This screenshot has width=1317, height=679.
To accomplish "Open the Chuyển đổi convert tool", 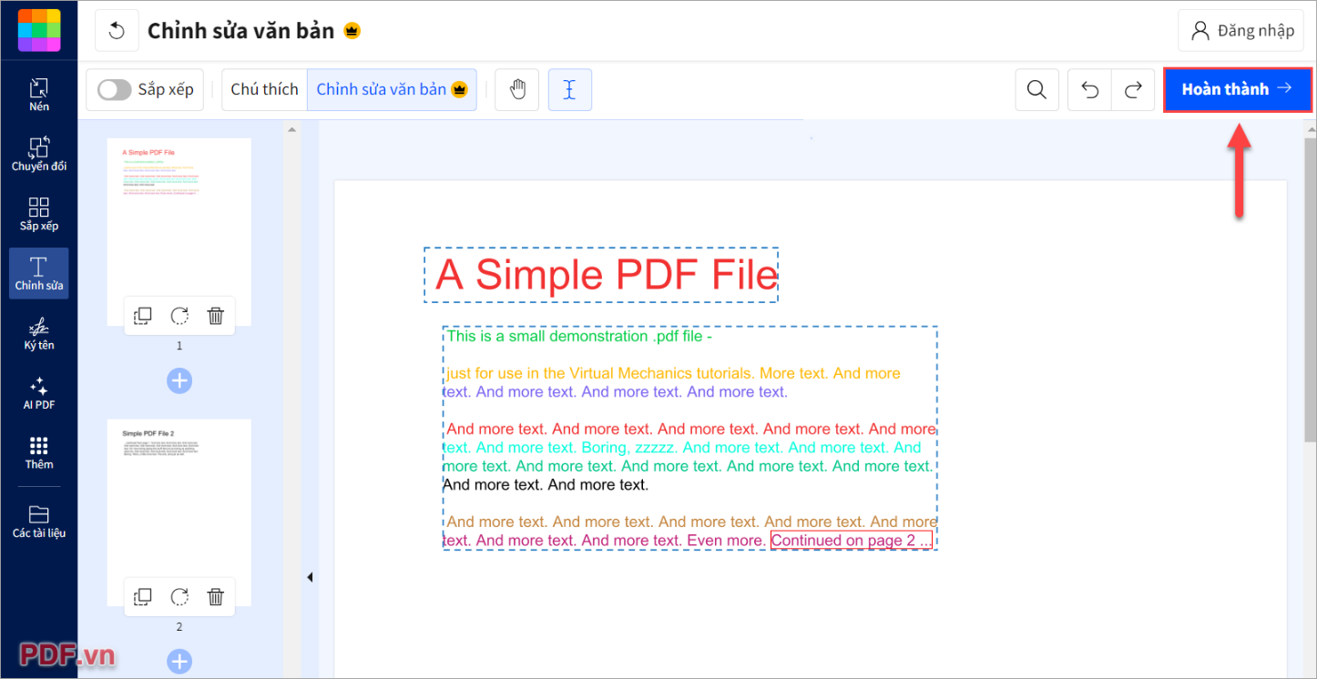I will point(39,154).
